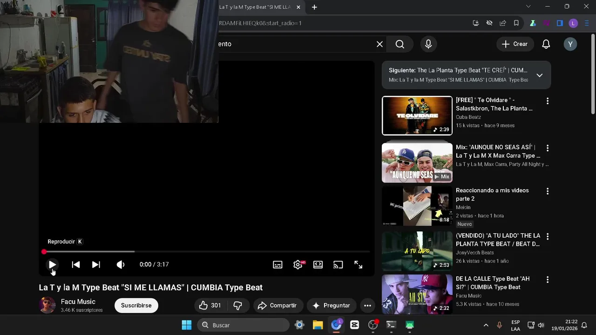Click the Compartir share button

tap(278, 305)
